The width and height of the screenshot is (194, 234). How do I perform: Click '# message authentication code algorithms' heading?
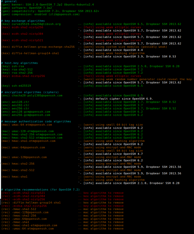(x=36, y=122)
